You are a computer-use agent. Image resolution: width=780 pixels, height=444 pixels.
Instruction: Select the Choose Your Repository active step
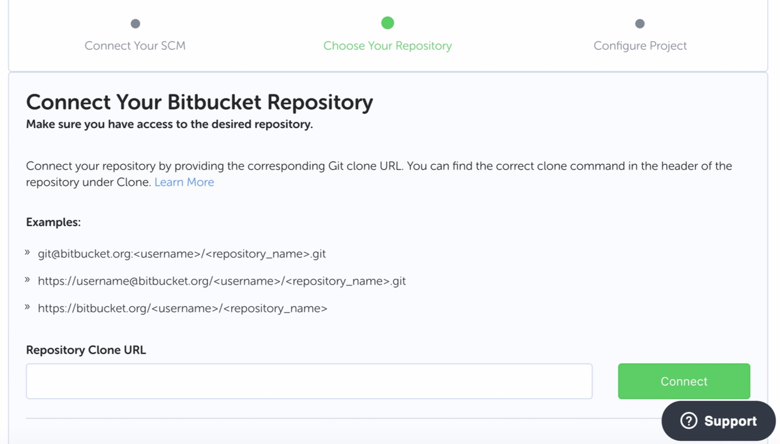[387, 46]
